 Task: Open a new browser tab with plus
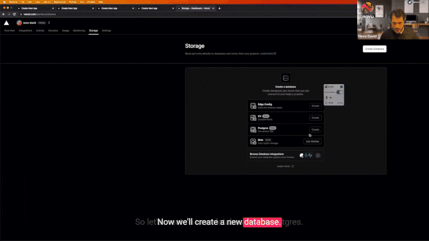point(219,9)
